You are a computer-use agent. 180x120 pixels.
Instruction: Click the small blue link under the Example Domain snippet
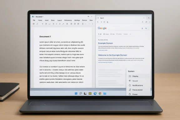(x=103, y=50)
